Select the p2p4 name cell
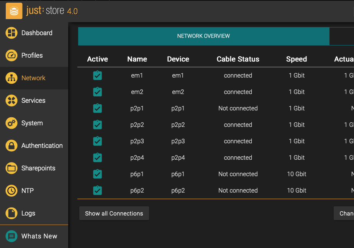The height and width of the screenshot is (248, 354). (x=137, y=158)
